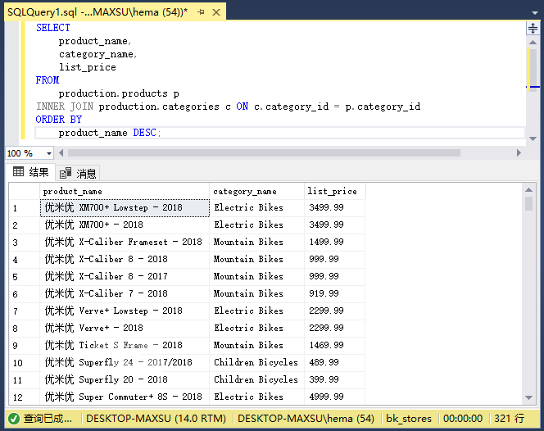Select cell '优米优 X-Caliber Frameset - 2018'

tap(125, 242)
